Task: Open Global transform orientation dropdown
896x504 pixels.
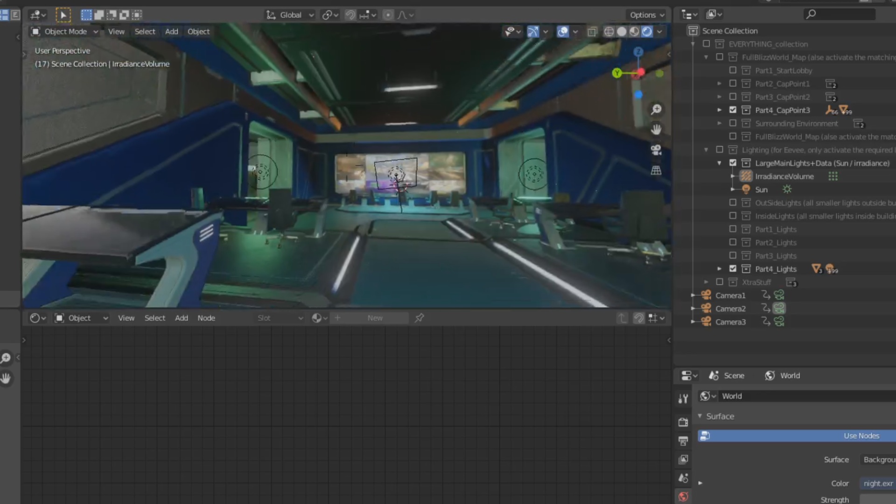Action: pos(290,15)
